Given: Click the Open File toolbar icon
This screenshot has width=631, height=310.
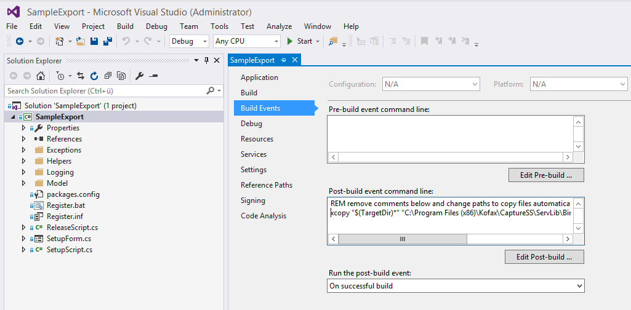Looking at the screenshot, I should (81, 41).
